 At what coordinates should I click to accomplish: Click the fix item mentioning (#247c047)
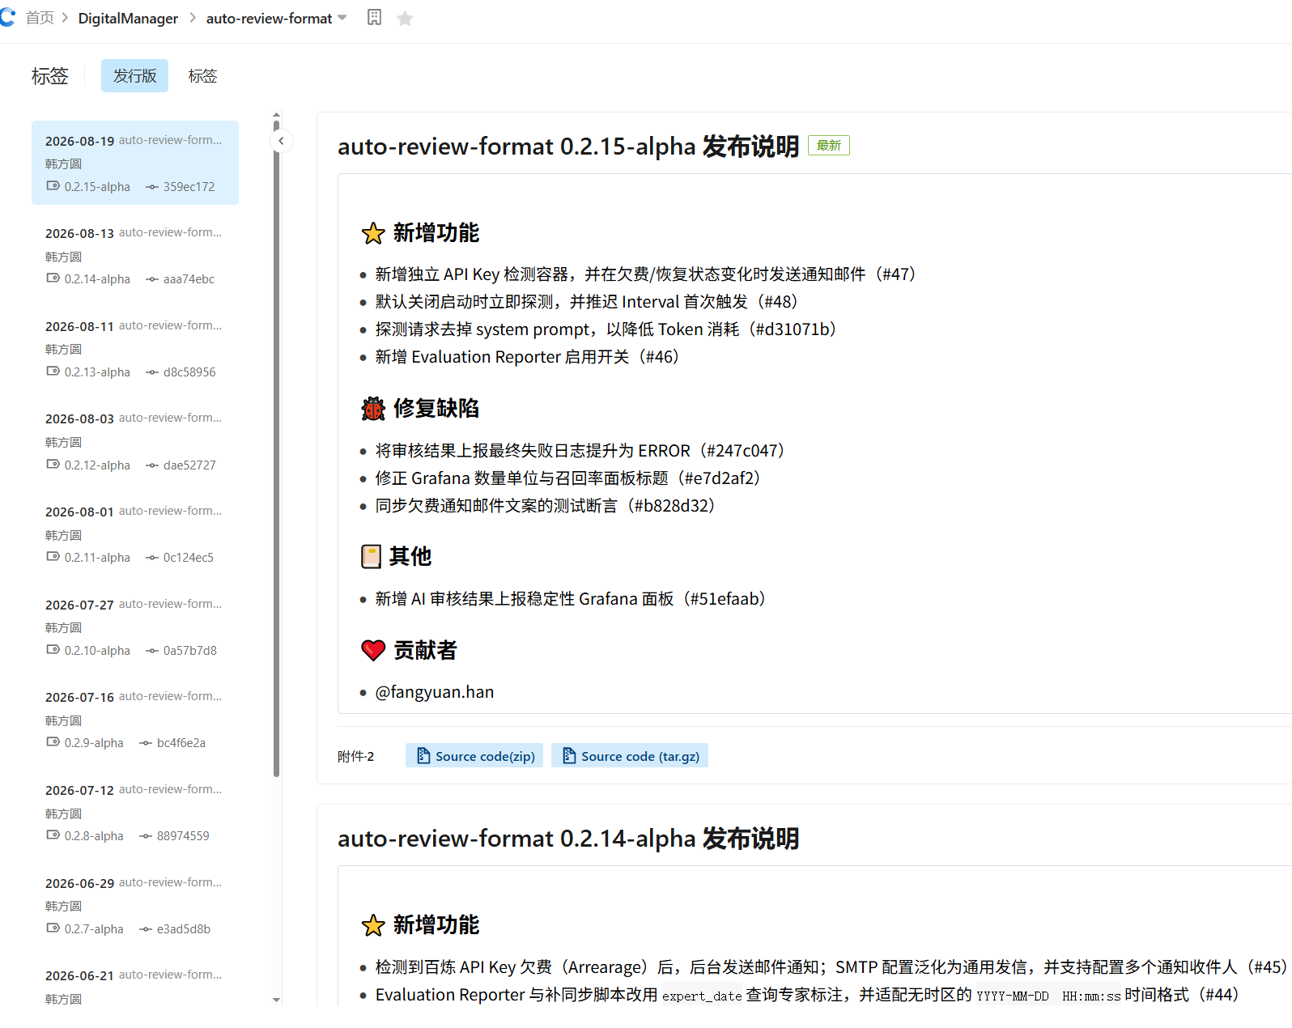click(580, 451)
